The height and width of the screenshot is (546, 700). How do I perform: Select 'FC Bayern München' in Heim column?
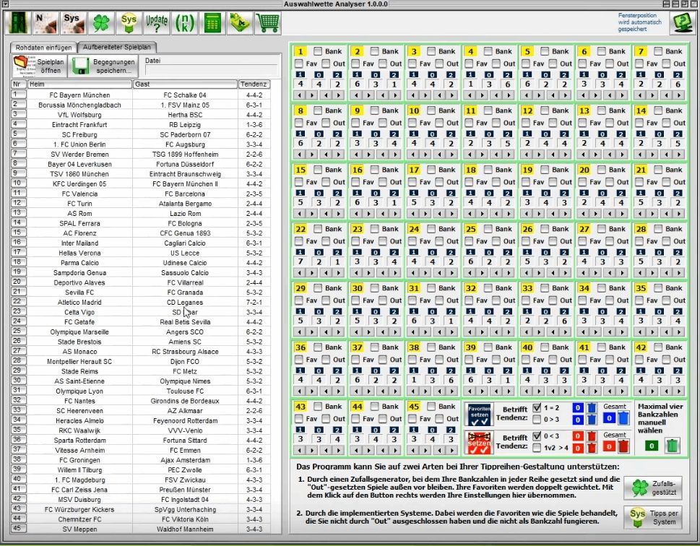tap(80, 95)
